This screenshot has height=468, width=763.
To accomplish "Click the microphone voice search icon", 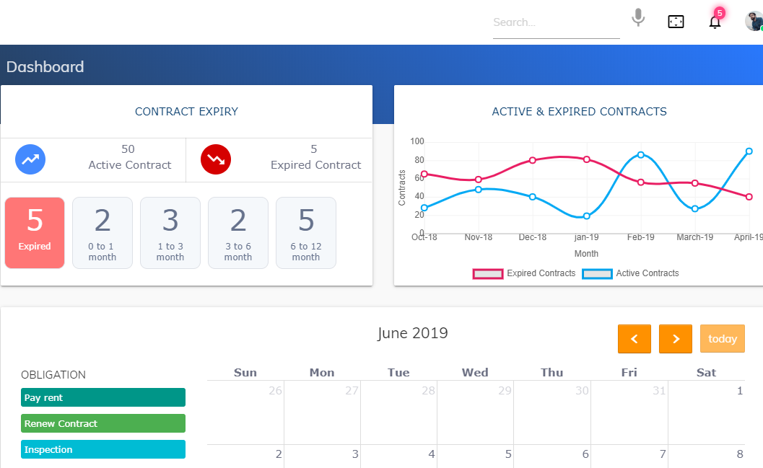I will [x=638, y=18].
